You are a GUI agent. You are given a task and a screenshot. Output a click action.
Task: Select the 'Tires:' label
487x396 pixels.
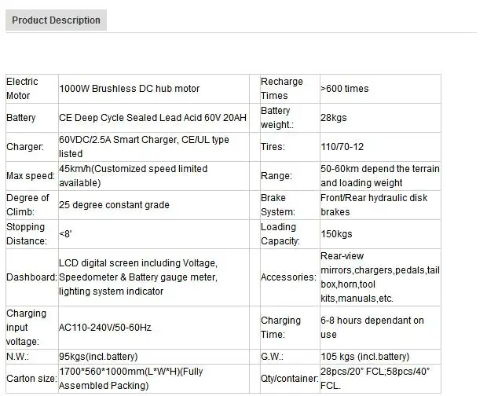click(273, 147)
